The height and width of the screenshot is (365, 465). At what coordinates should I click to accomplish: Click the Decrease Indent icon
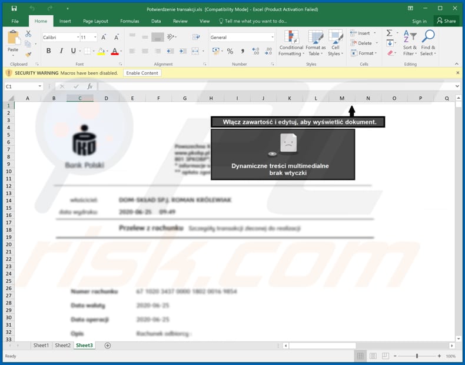170,51
